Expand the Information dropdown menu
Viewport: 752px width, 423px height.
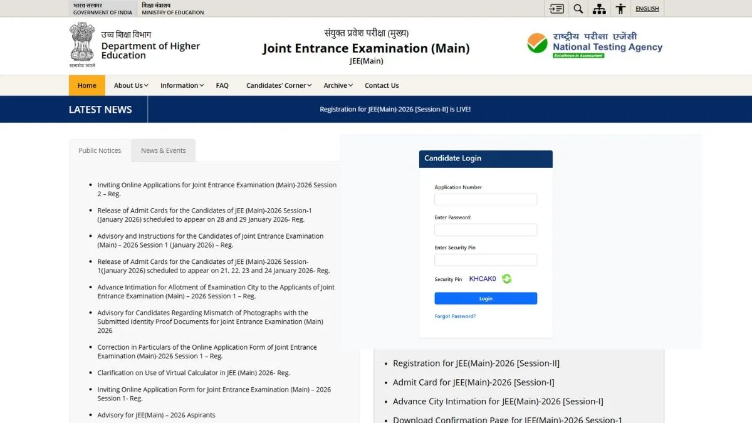pos(182,85)
